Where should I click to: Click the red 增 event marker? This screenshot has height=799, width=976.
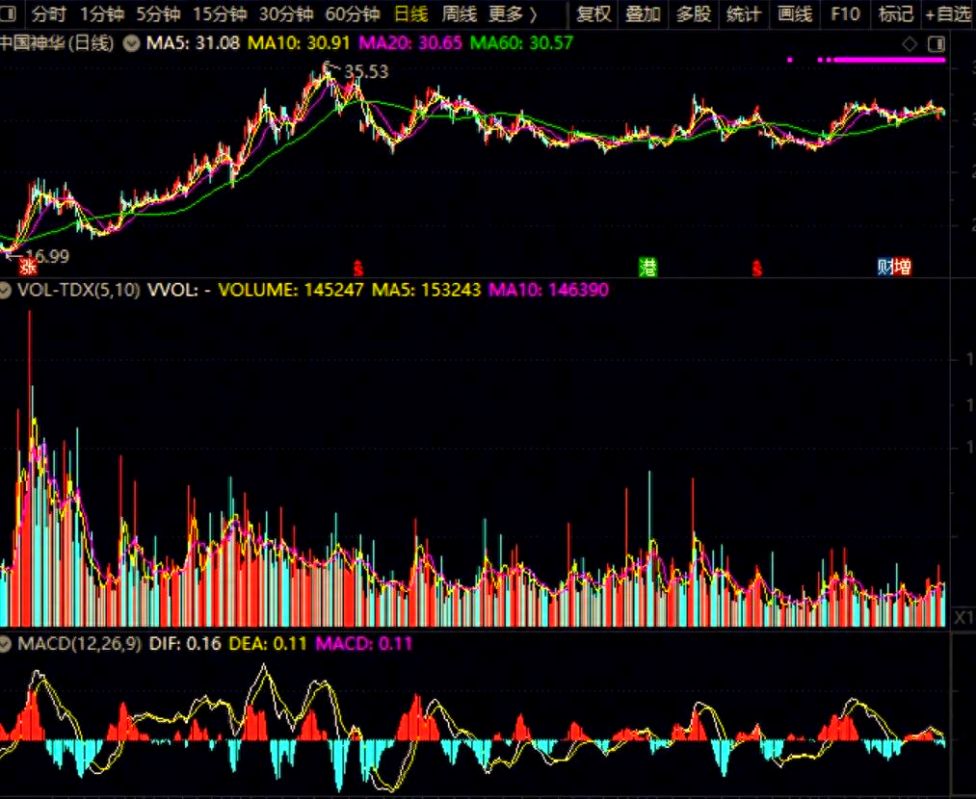[903, 268]
